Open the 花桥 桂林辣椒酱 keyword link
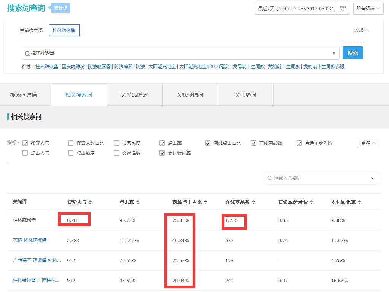Screen dimensions: 389x292 pos(30,240)
